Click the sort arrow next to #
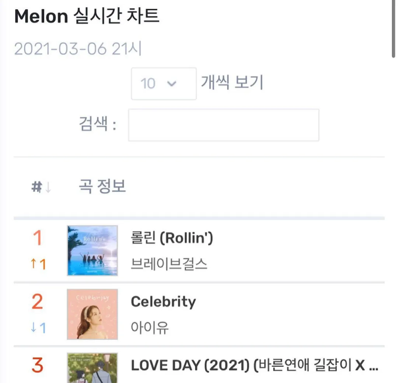Screen dimensions: 398x383 click(x=48, y=187)
